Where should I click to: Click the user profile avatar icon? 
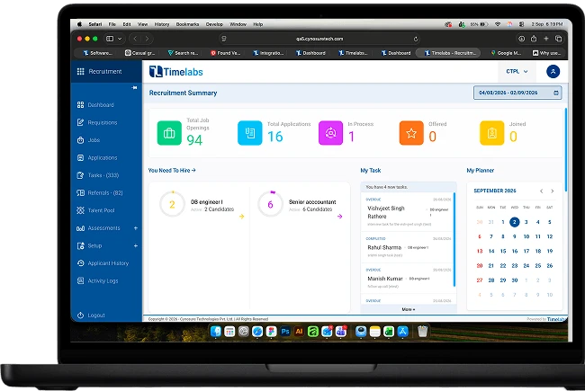tap(553, 72)
